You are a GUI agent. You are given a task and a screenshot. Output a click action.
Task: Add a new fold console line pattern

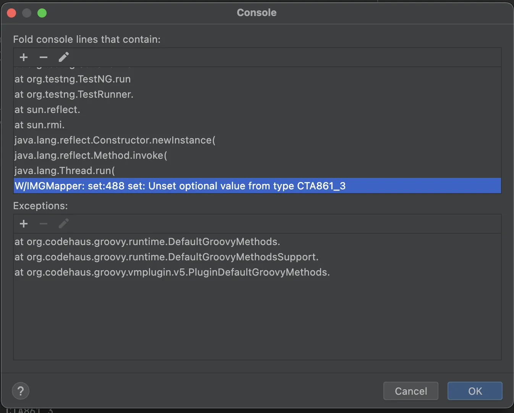[x=24, y=57]
